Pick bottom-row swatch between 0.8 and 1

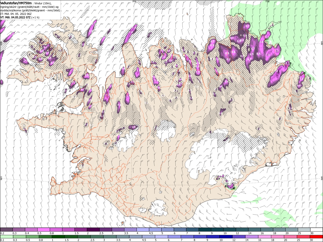click(x=45, y=237)
